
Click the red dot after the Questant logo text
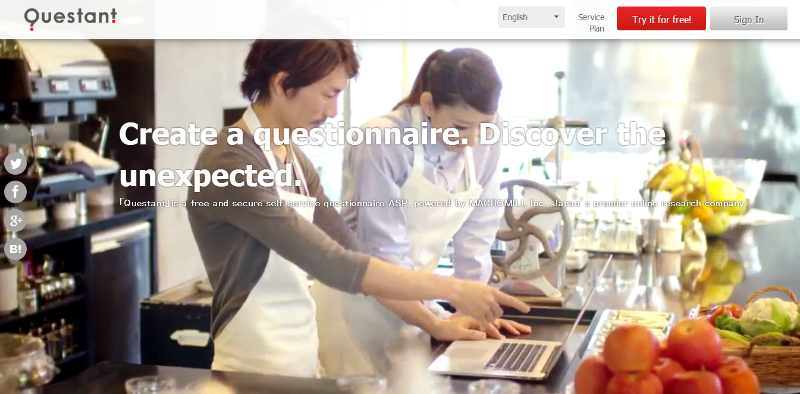[x=114, y=21]
